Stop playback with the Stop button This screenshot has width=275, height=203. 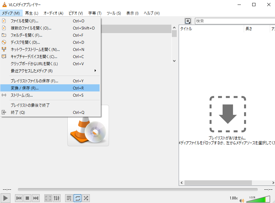click(x=27, y=198)
